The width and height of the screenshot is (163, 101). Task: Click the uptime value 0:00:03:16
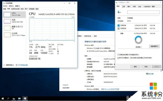pos(35,59)
